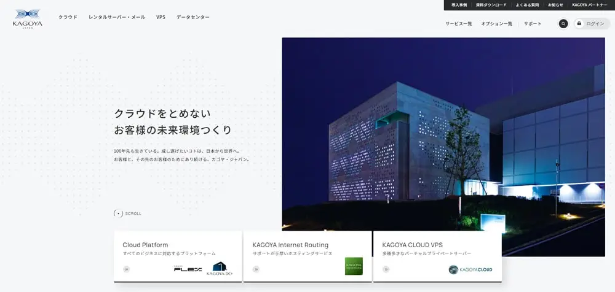Click the arrow icon in Internet Routing card

pyautogui.click(x=256, y=269)
